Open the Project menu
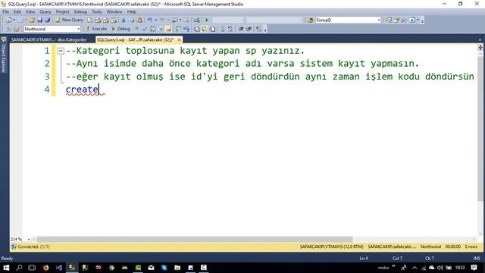This screenshot has height=273, width=485. pos(62,12)
